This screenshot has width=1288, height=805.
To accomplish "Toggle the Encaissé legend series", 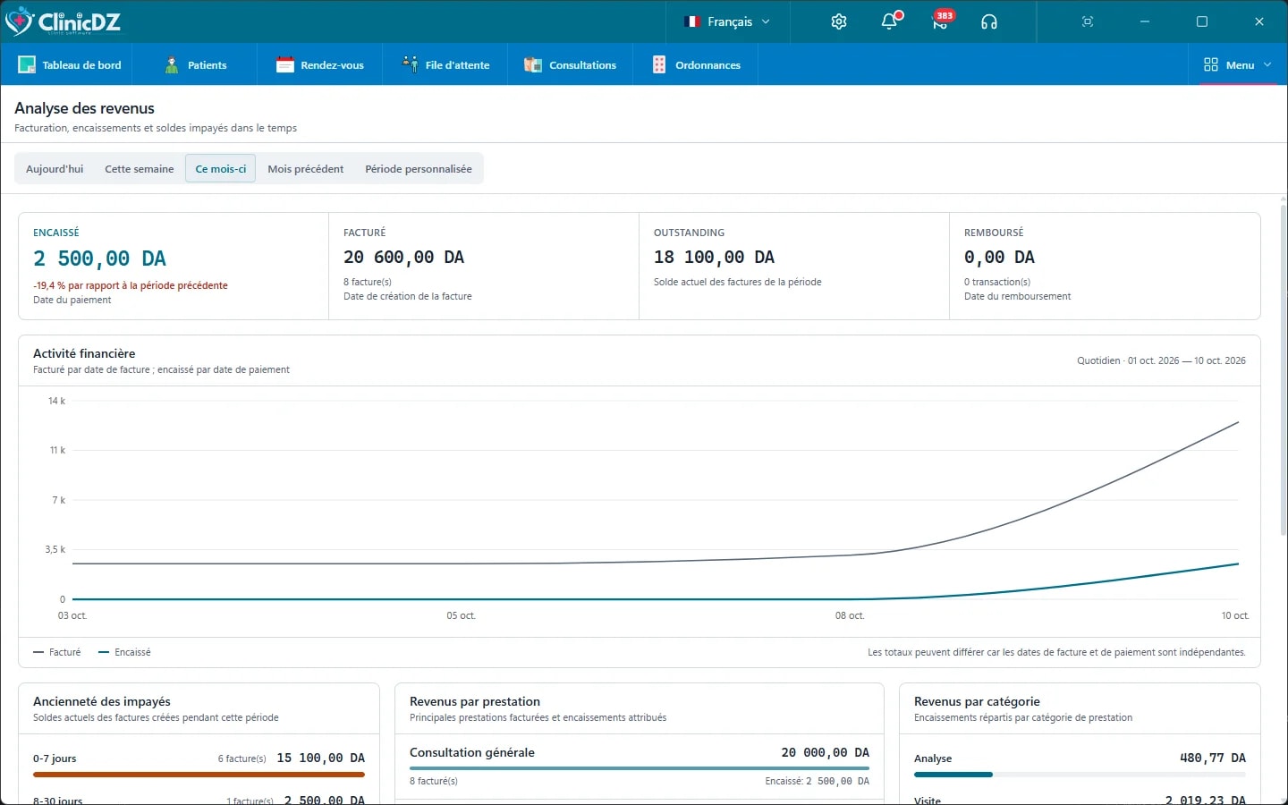I will click(x=124, y=652).
